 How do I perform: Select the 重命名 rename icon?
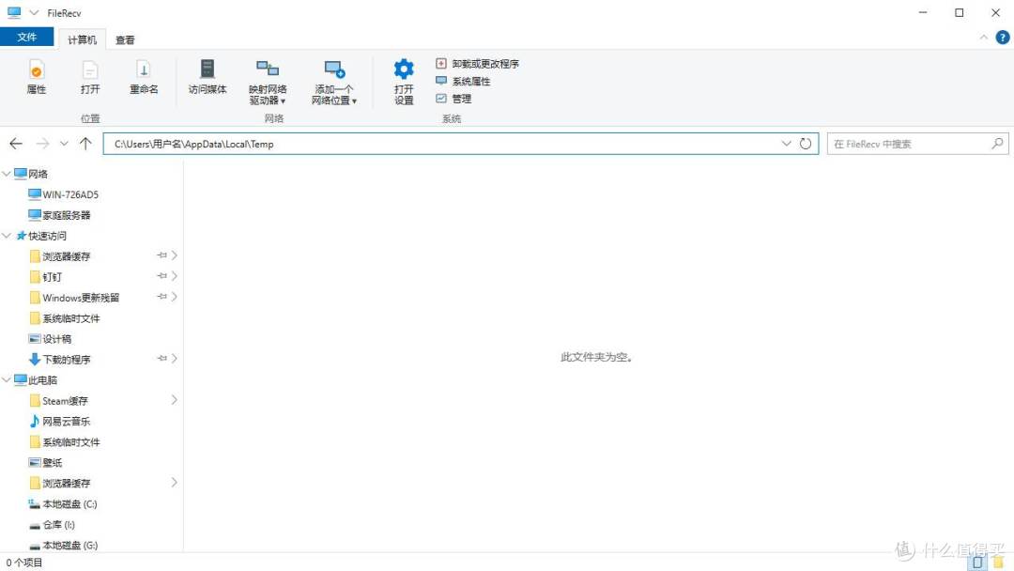144,77
